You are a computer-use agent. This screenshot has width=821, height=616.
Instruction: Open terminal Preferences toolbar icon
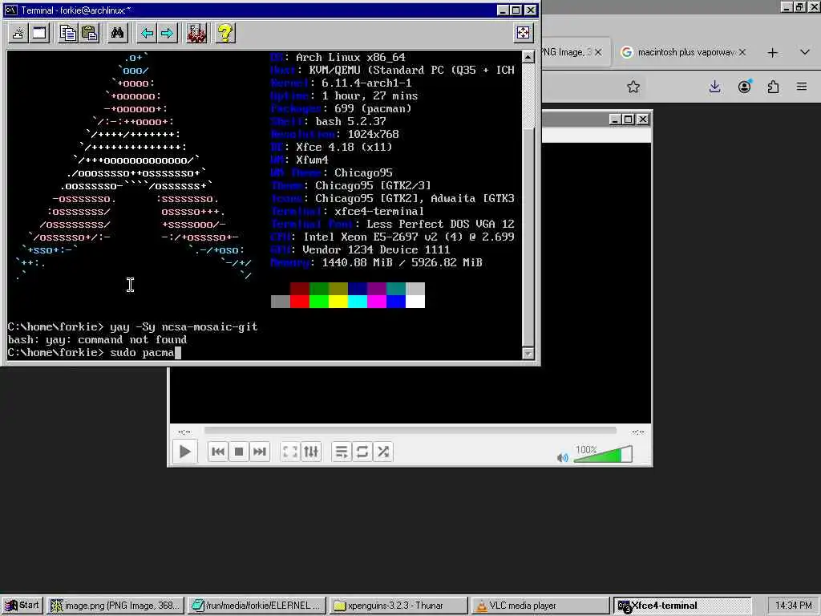tap(197, 34)
